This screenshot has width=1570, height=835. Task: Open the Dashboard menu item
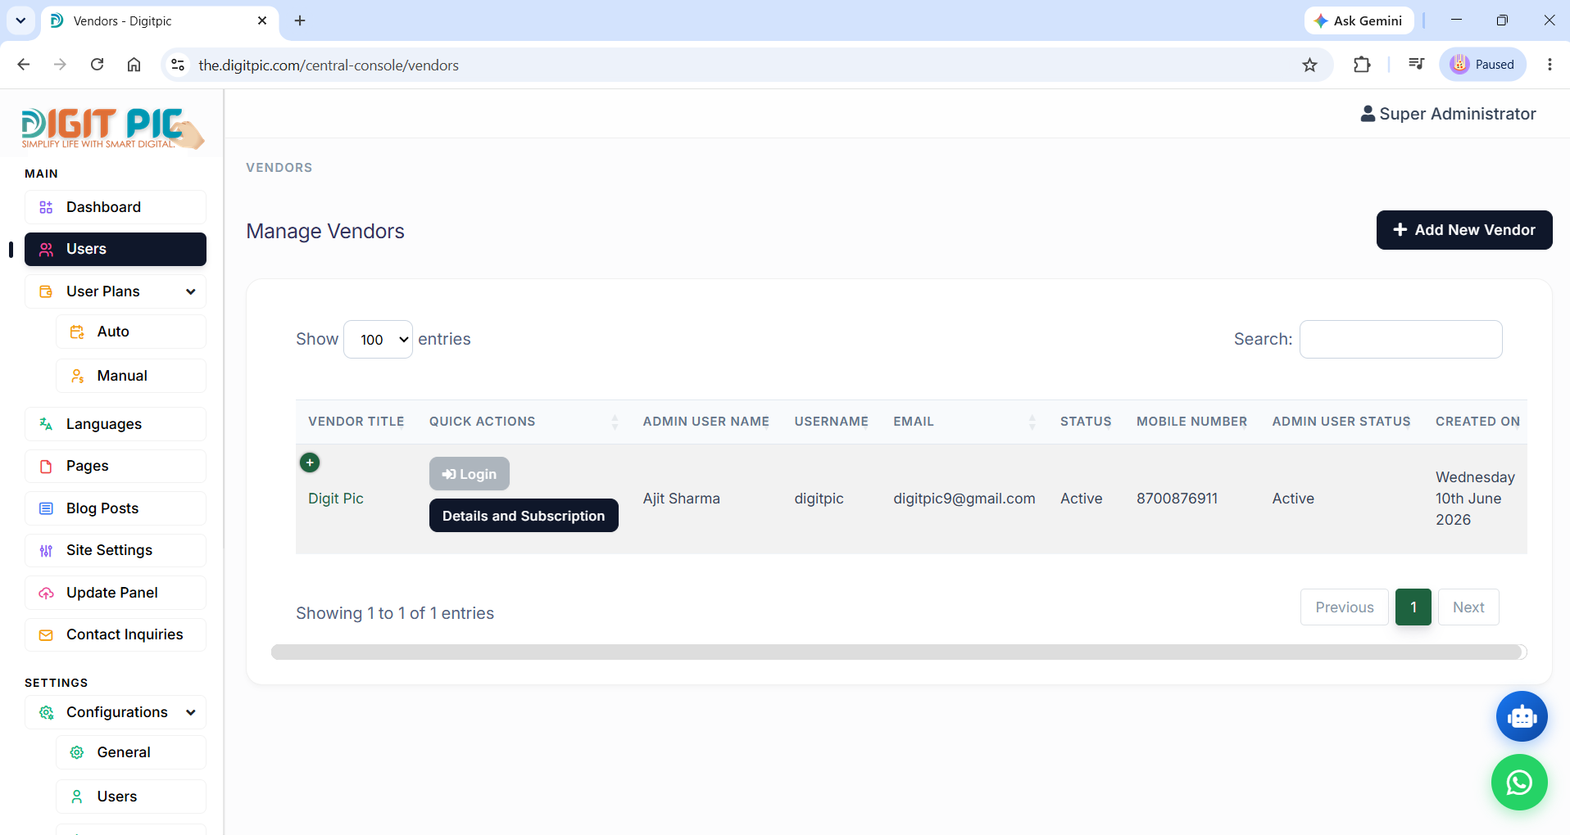pos(116,207)
